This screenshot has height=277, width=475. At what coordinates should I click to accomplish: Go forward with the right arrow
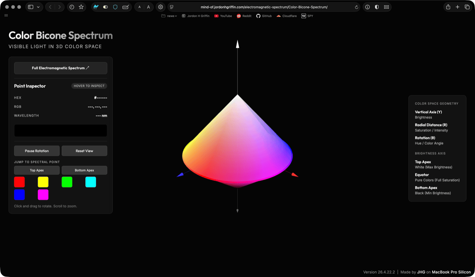[59, 7]
